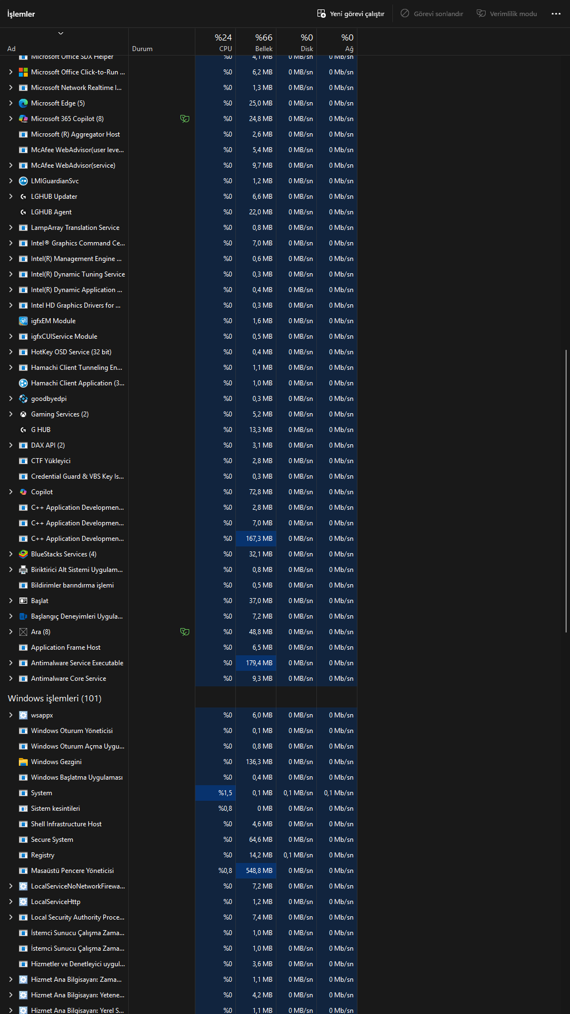Click efficiency leaf icon on Microsoft 365 Copilot row

pyautogui.click(x=185, y=119)
